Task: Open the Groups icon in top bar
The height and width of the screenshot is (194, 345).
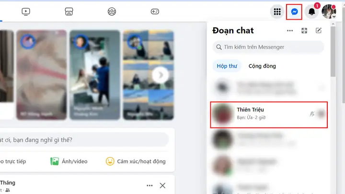Action: 112,11
